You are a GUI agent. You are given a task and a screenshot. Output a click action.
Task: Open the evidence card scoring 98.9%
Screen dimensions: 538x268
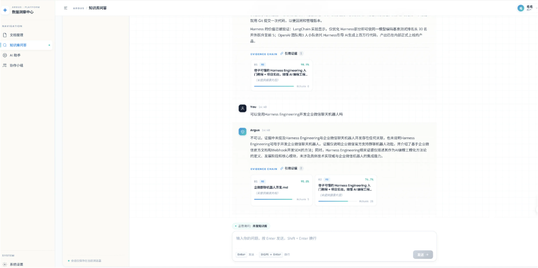point(282,75)
